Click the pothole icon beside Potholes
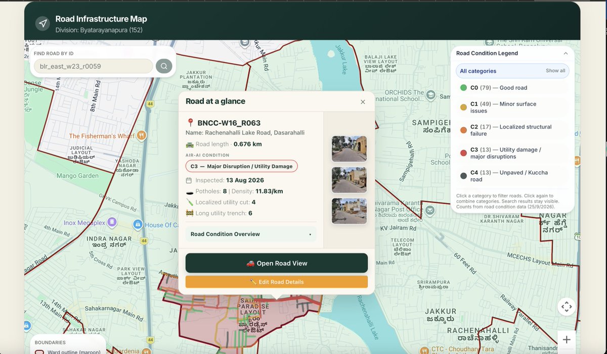This screenshot has width=607, height=354. tap(189, 191)
